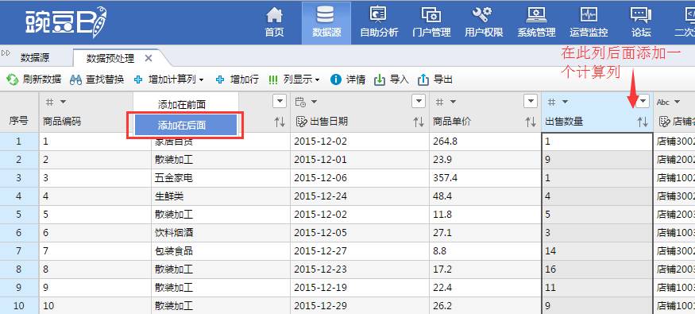This screenshot has height=314, width=695.
Task: Close the 数据预处理 tab
Action: tap(149, 58)
